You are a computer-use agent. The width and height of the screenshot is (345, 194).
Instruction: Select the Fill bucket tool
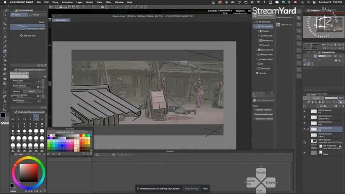tap(5, 79)
